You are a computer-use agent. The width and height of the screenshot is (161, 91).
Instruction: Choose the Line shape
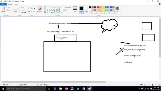tap(45, 8)
